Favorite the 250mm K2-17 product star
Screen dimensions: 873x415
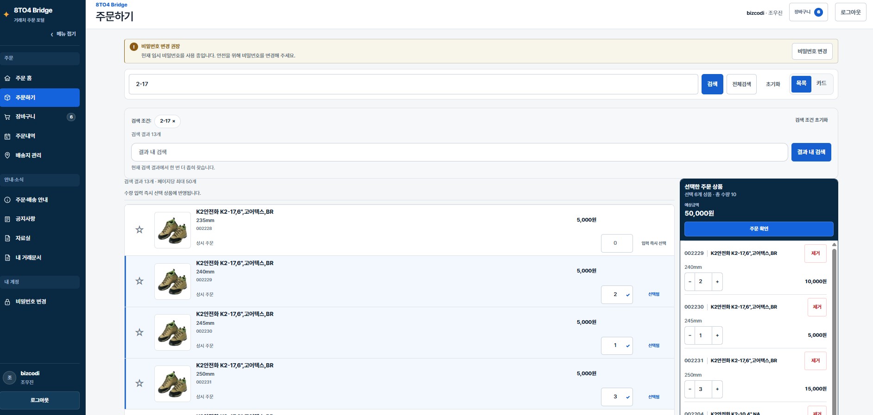139,383
